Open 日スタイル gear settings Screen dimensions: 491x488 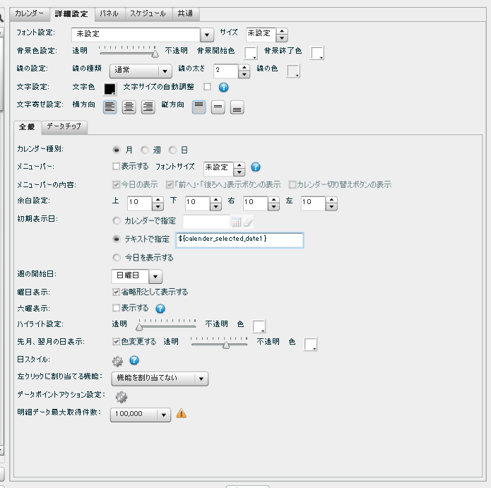117,361
